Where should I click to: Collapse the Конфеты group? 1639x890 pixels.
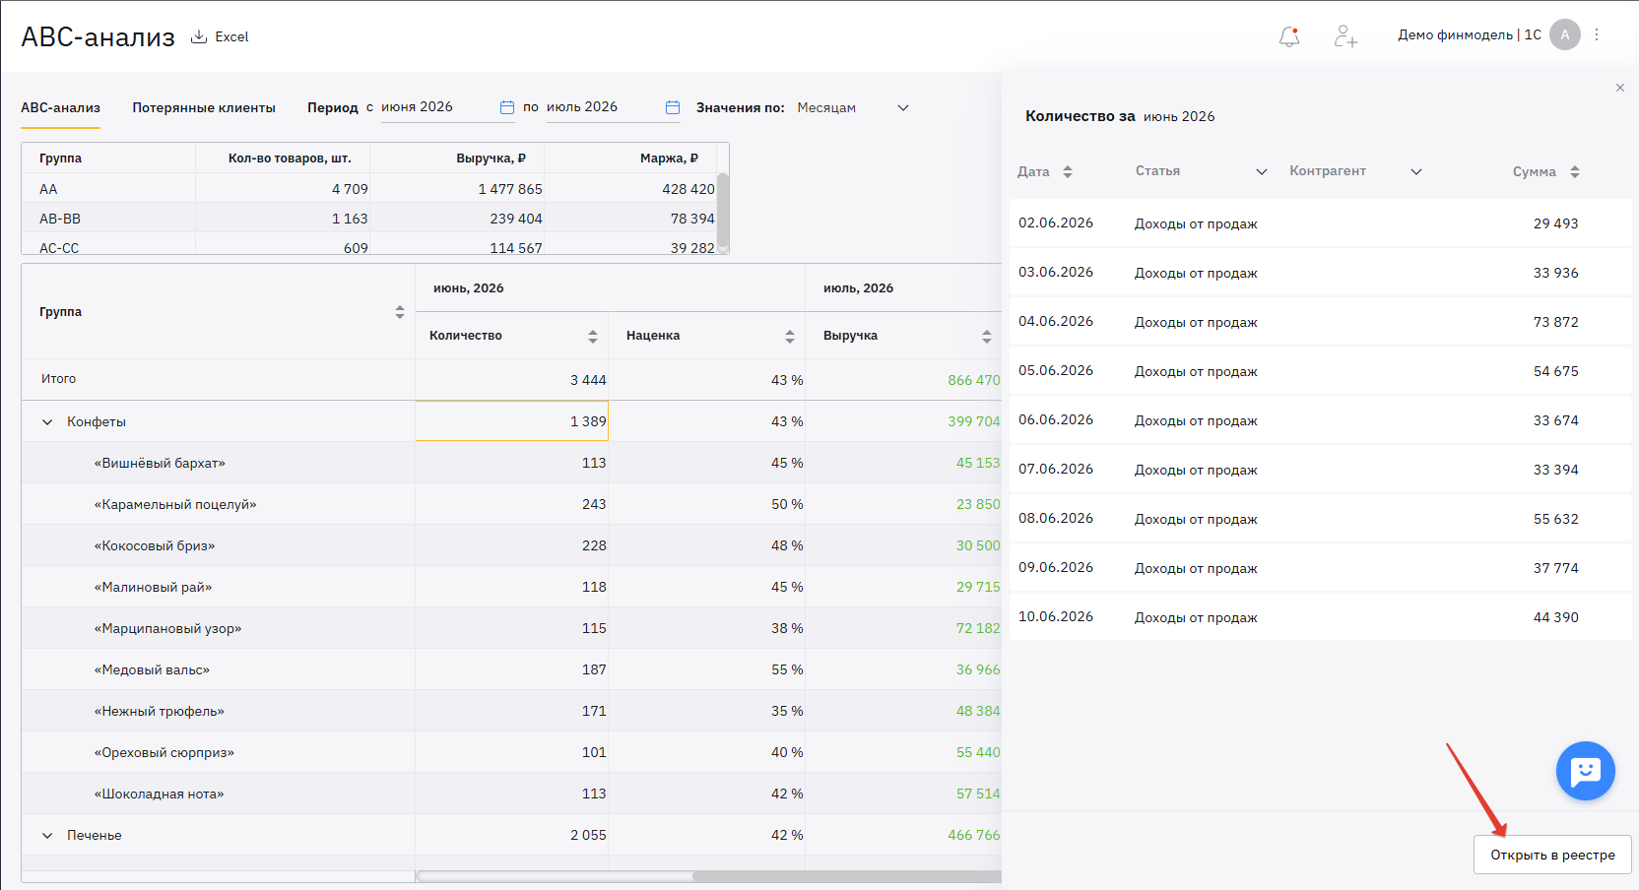(x=47, y=421)
